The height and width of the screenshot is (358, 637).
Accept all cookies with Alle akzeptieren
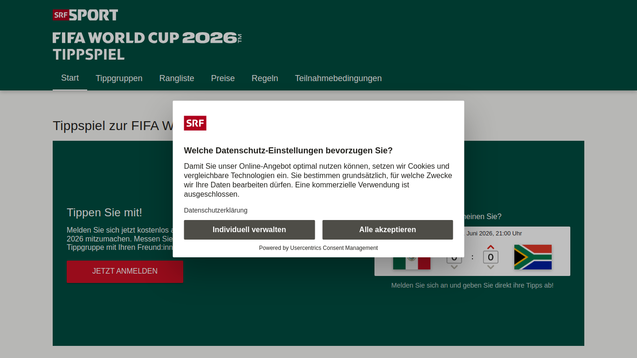[x=388, y=230]
